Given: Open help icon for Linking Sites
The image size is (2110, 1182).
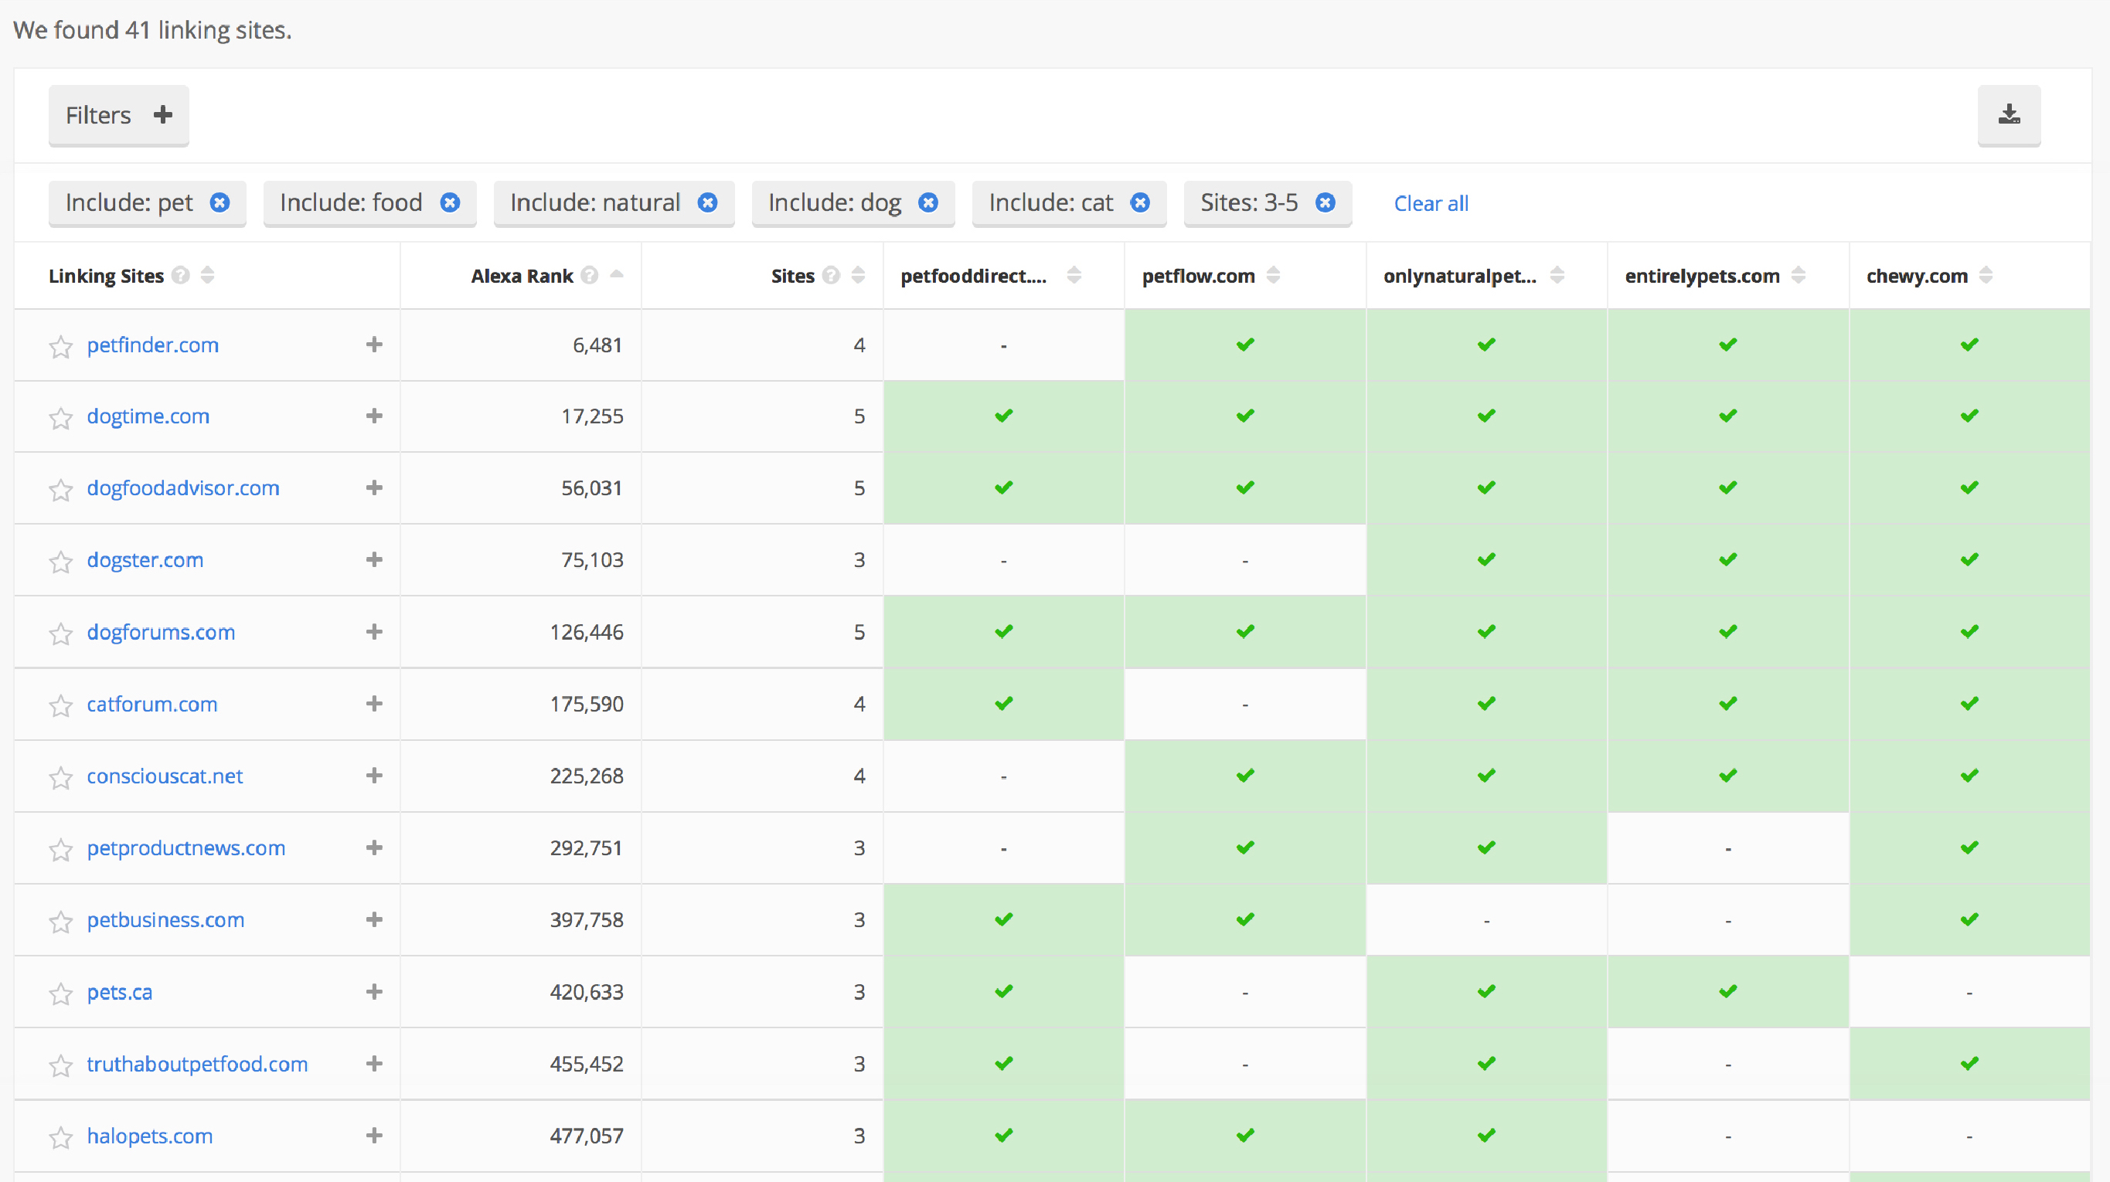Looking at the screenshot, I should 181,276.
